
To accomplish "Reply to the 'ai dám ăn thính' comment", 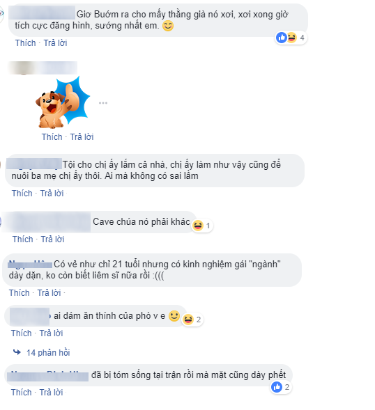I will coord(51,333).
